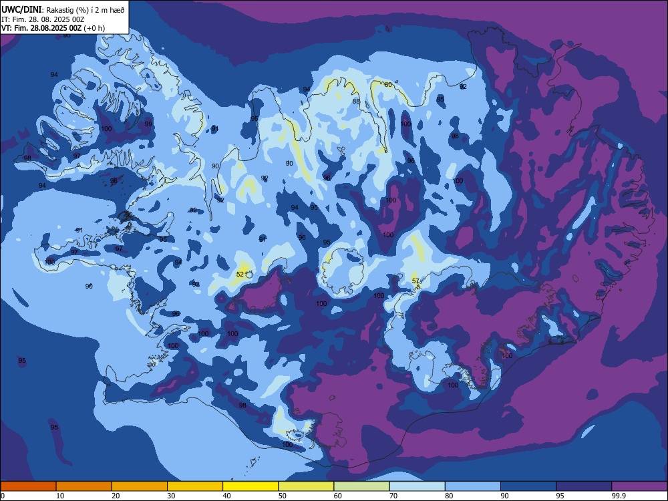Viewport: 668px width, 501px height.
Task: Click the '88' humidity value on the map
Action: coord(356,102)
